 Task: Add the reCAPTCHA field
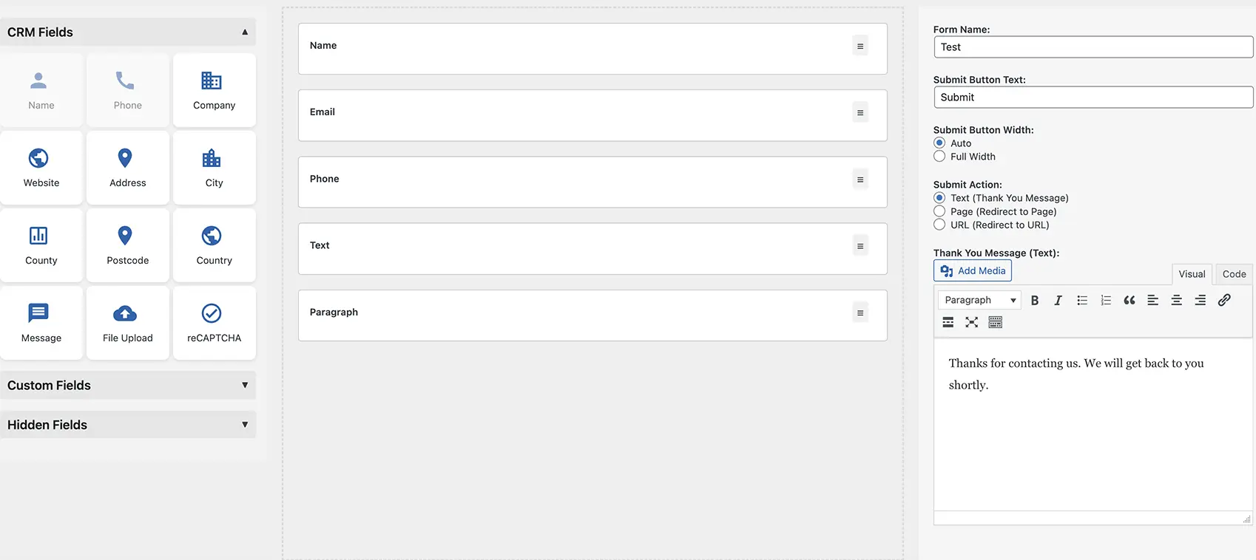pos(215,323)
